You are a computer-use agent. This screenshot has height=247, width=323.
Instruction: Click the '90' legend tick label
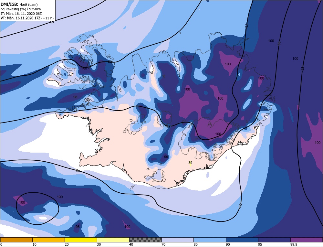tap(228, 244)
